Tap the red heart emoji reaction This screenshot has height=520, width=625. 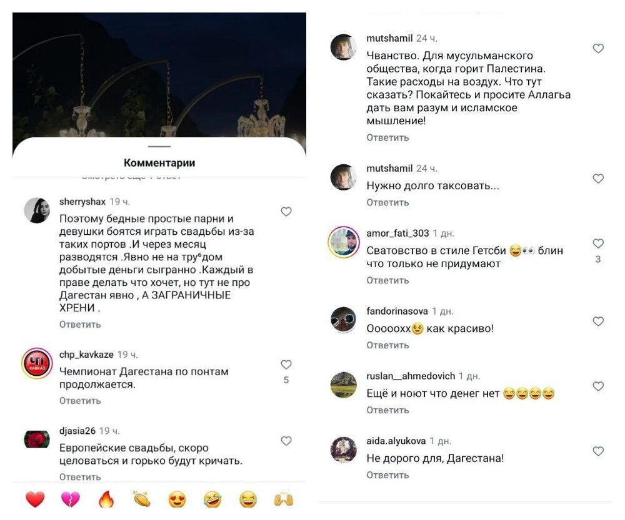35,499
